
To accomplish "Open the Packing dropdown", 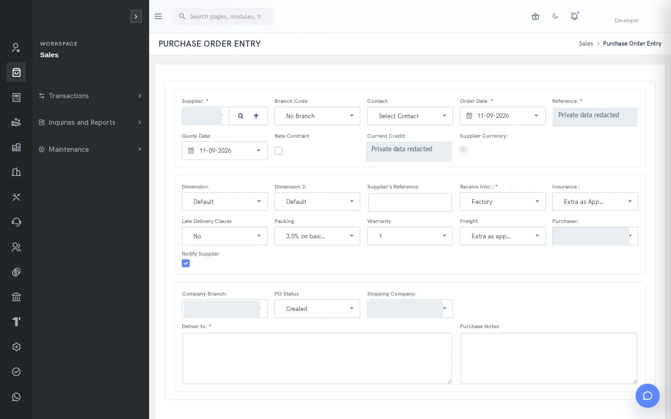I will pyautogui.click(x=317, y=236).
